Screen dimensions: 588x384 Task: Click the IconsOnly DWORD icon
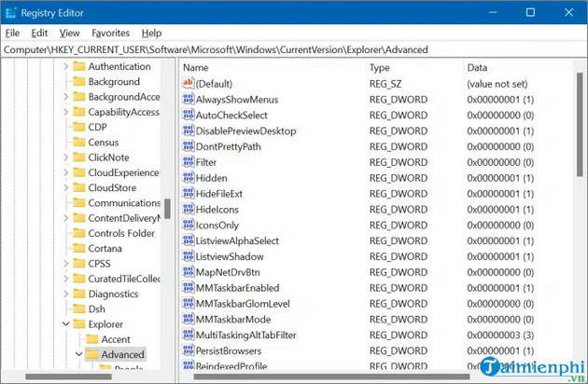(x=188, y=226)
